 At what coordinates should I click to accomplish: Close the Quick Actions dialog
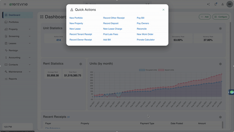point(163,10)
